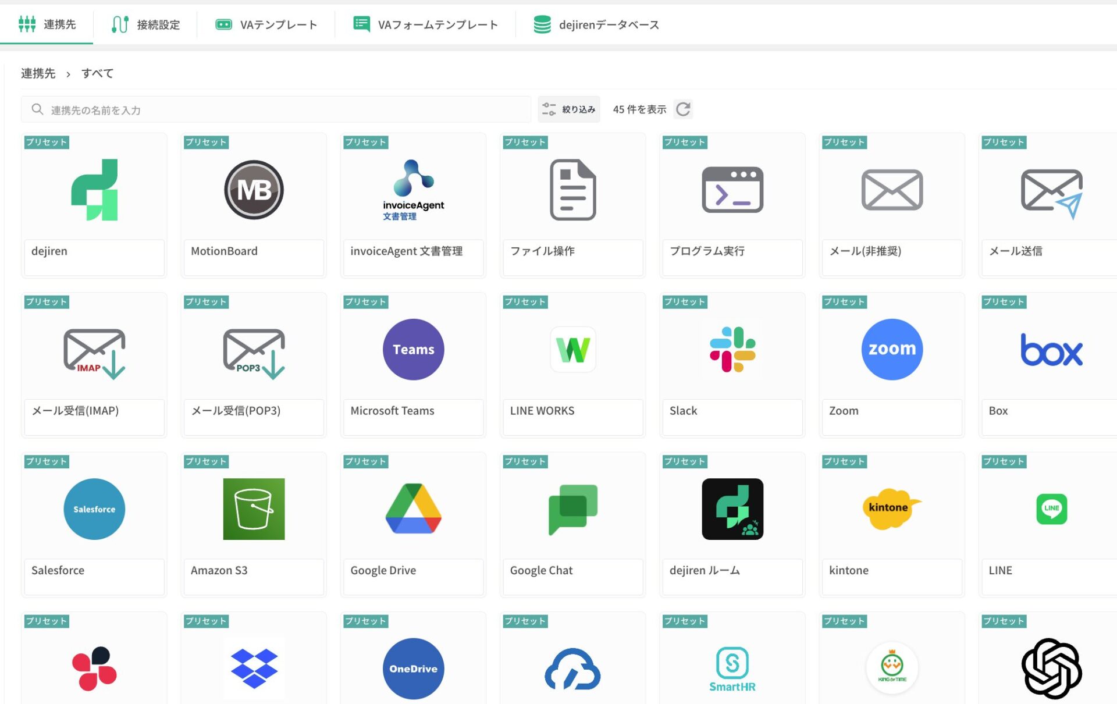The width and height of the screenshot is (1117, 704).
Task: Click the Microsoft Teams icon
Action: click(x=413, y=349)
